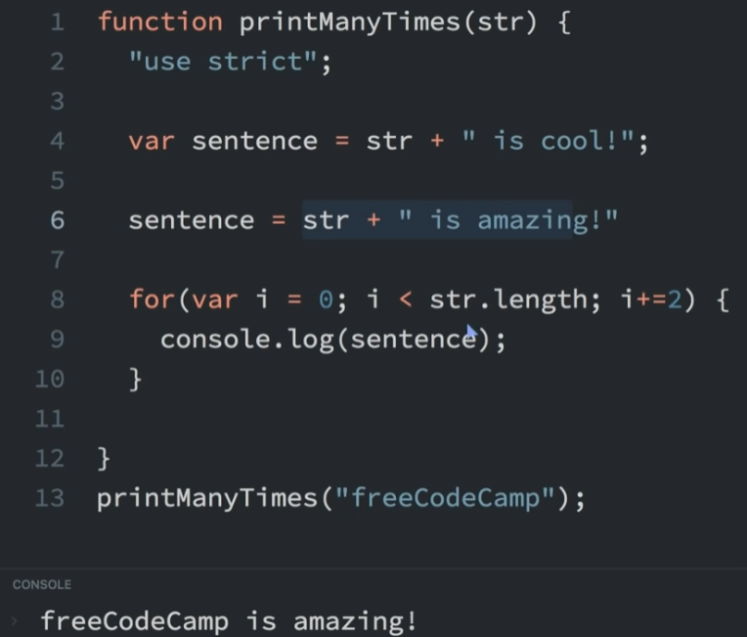Click the function name printManyTimes on line 1
This screenshot has width=747, height=637.
[349, 23]
